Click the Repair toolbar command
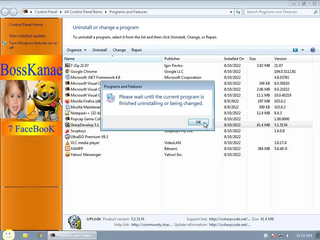320x240 pixels. coord(137,50)
